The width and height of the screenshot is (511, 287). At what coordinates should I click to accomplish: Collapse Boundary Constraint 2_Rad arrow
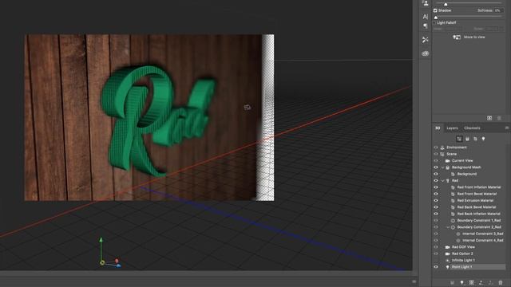448,227
